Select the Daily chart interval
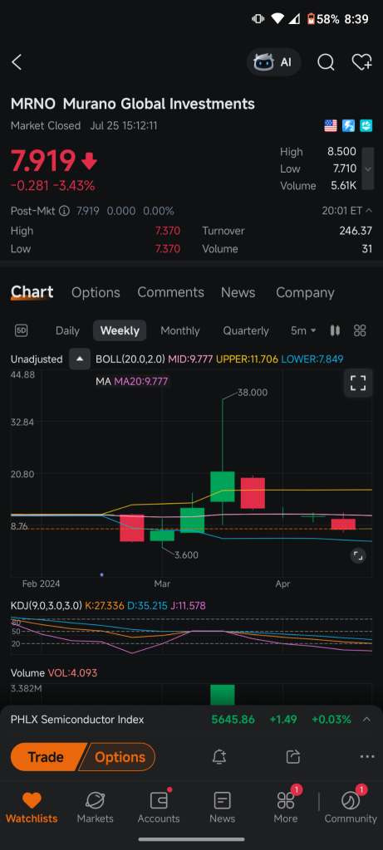 point(67,330)
